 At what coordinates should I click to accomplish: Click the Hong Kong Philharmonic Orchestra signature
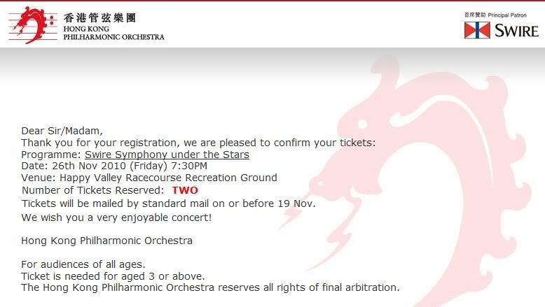click(106, 241)
